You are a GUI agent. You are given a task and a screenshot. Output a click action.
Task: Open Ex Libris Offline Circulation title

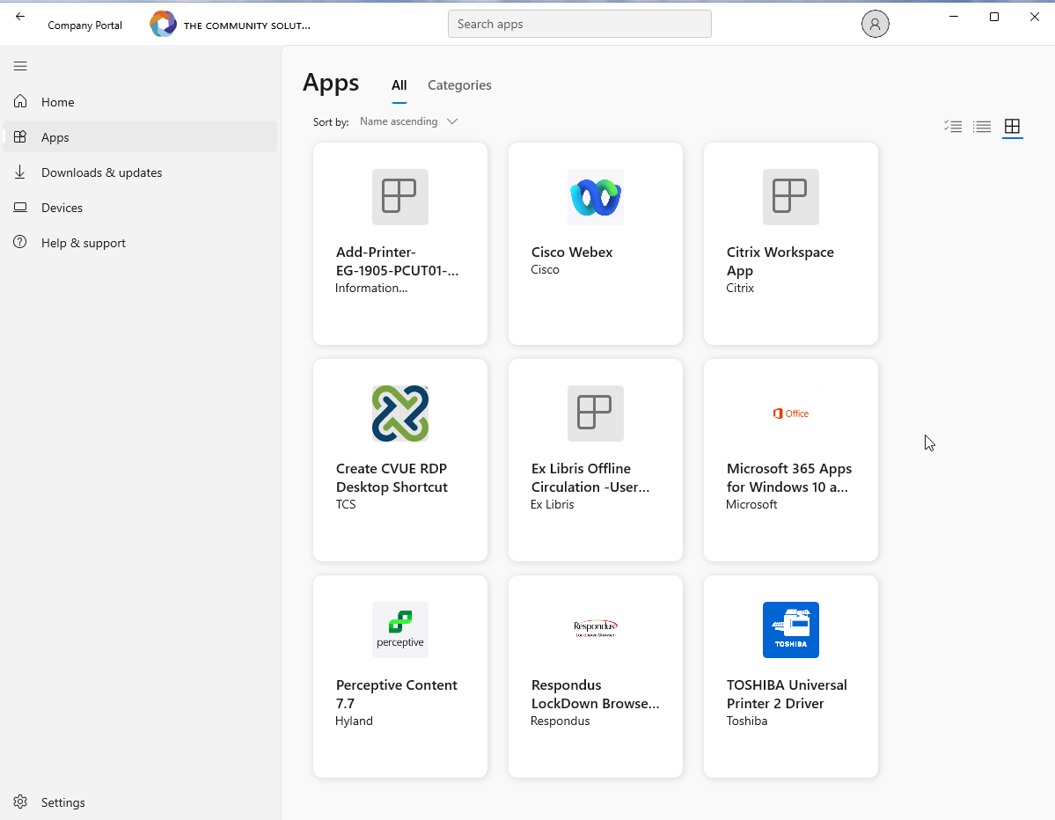pyautogui.click(x=590, y=478)
